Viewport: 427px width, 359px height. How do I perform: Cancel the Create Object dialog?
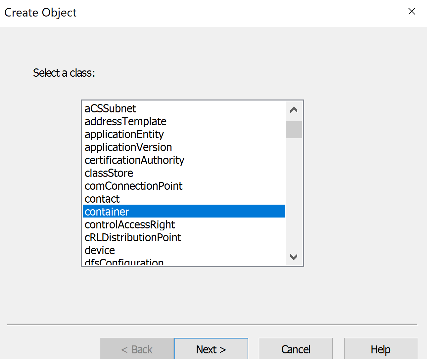pyautogui.click(x=296, y=349)
